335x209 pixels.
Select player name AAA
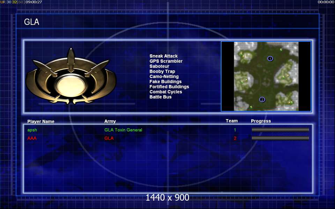32,138
